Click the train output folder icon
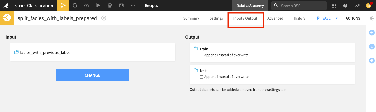The width and height of the screenshot is (376, 112). (x=196, y=49)
